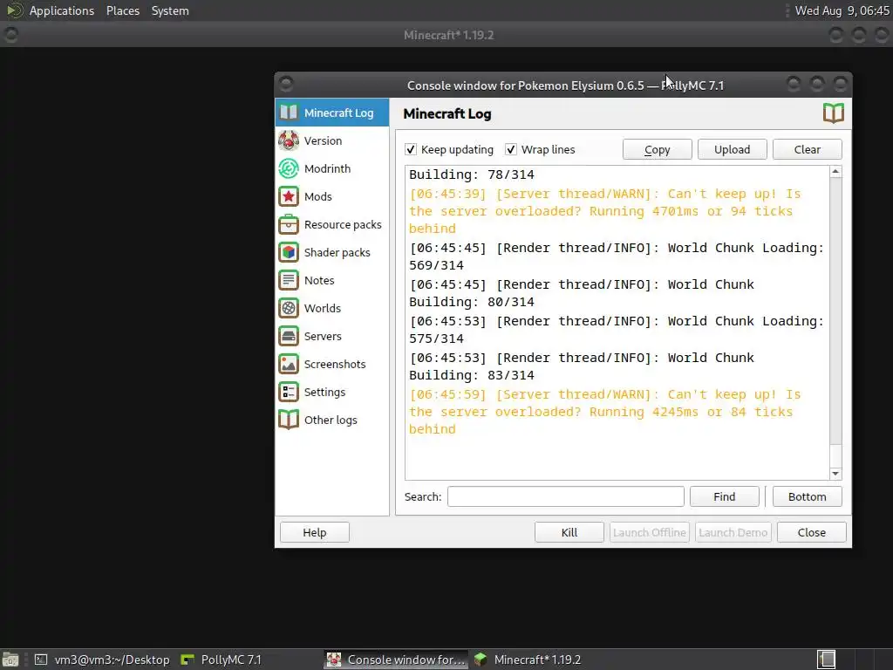Click the Upload log button
The image size is (893, 670).
(732, 149)
